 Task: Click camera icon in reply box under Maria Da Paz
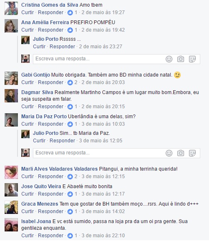pos(181,153)
